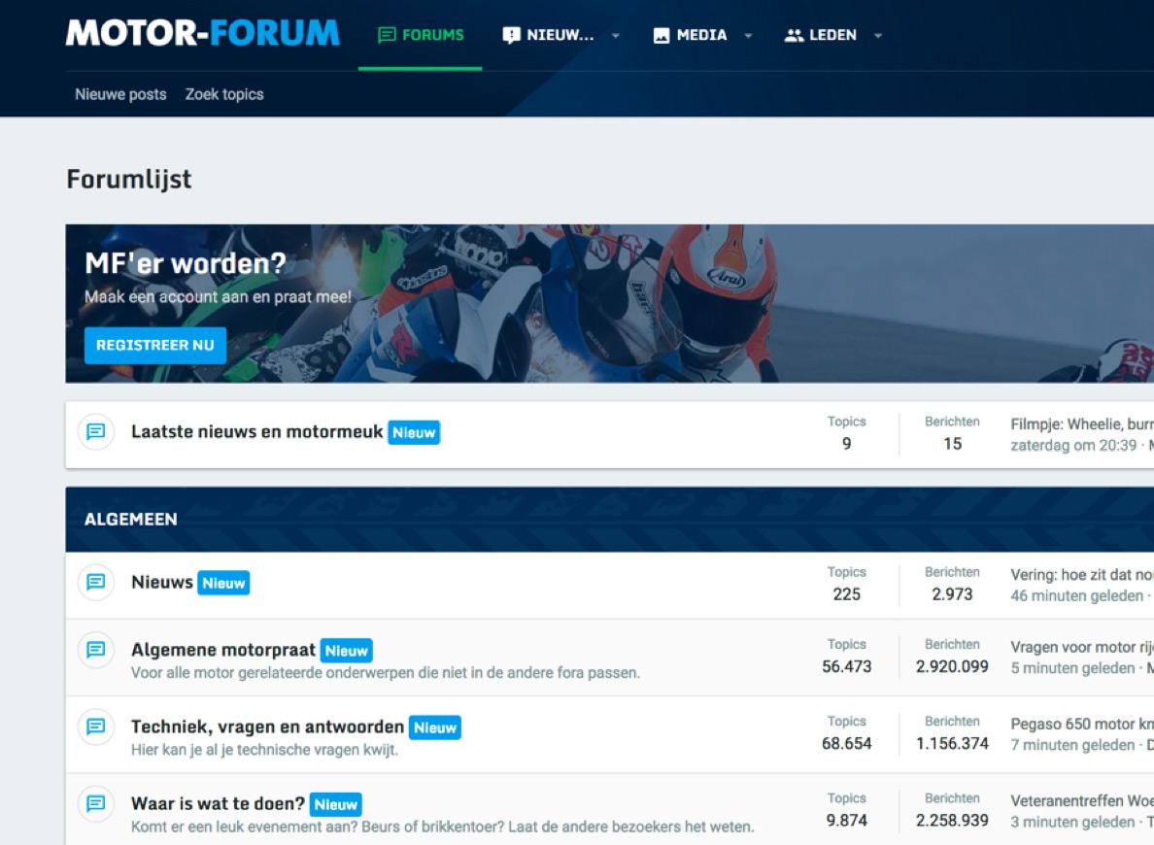Expand the Media dropdown arrow
Viewport: 1154px width, 845px height.
(748, 36)
